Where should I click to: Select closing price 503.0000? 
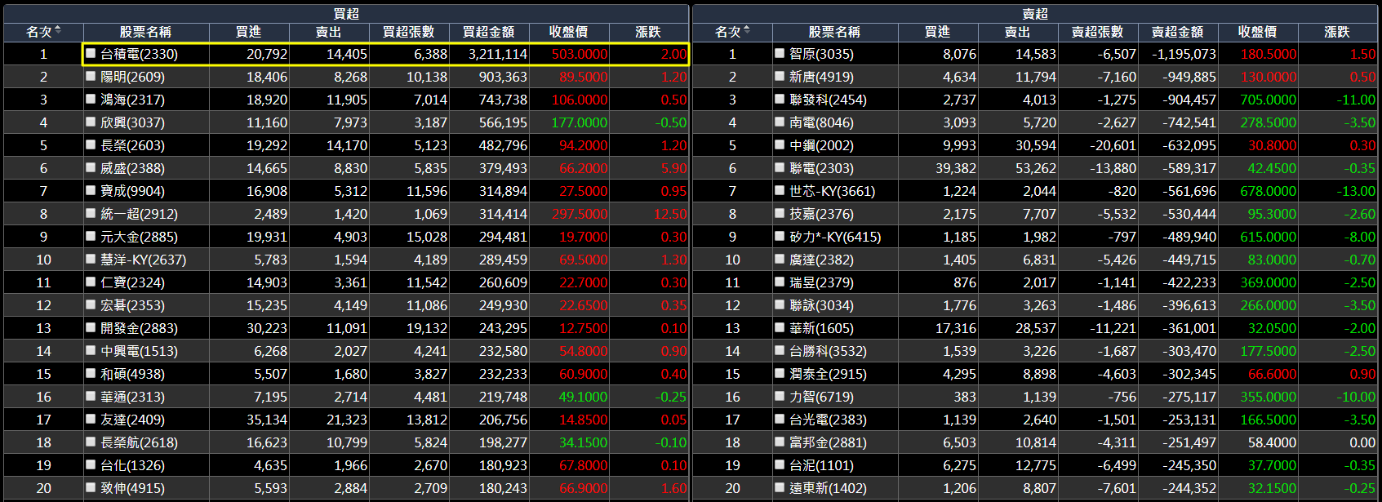[x=580, y=54]
